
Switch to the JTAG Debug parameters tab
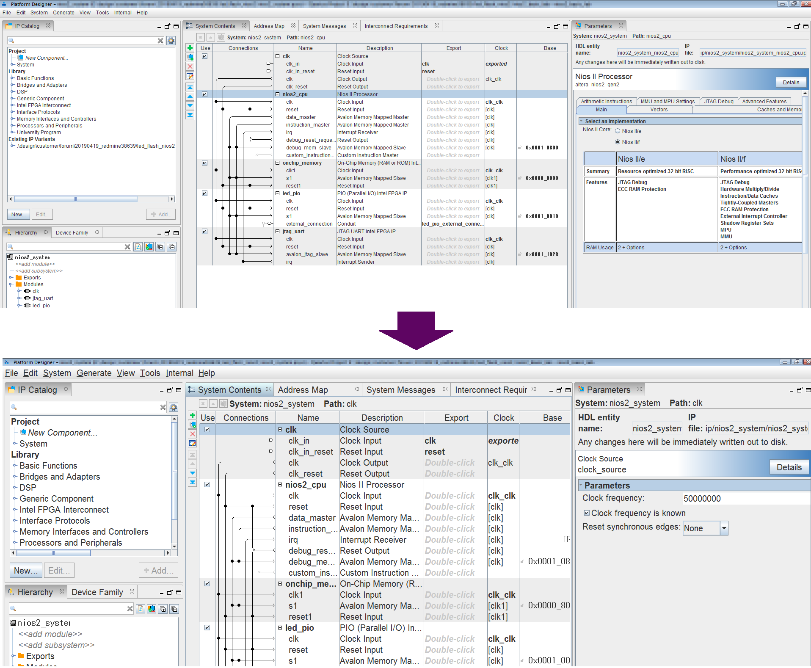click(718, 102)
